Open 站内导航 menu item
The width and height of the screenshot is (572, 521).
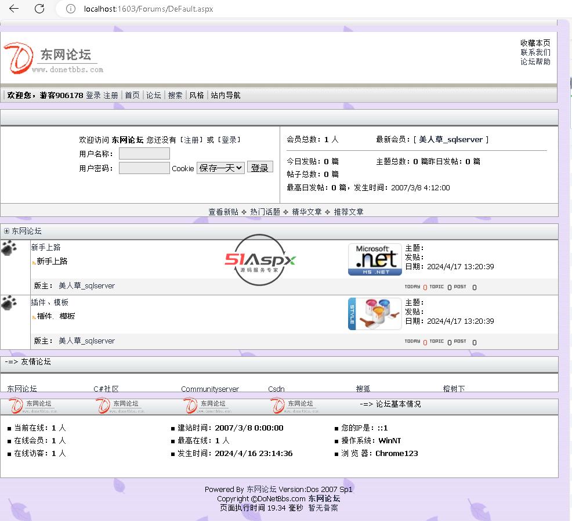226,95
